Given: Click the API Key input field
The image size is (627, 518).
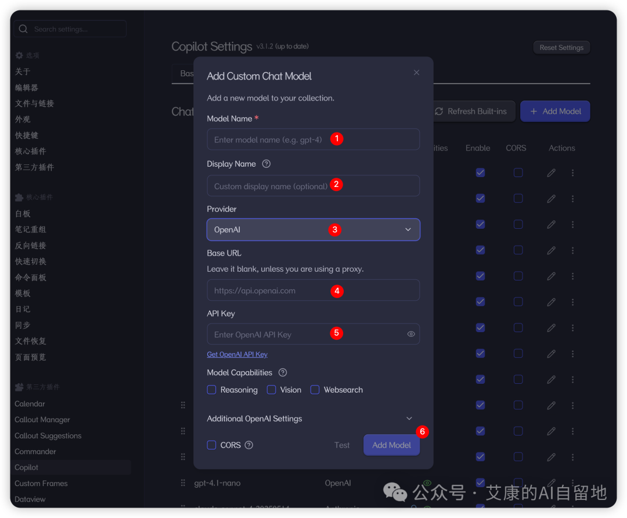Looking at the screenshot, I should click(x=313, y=334).
